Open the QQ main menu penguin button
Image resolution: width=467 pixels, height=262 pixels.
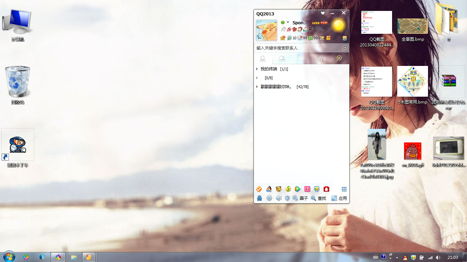[x=259, y=198]
